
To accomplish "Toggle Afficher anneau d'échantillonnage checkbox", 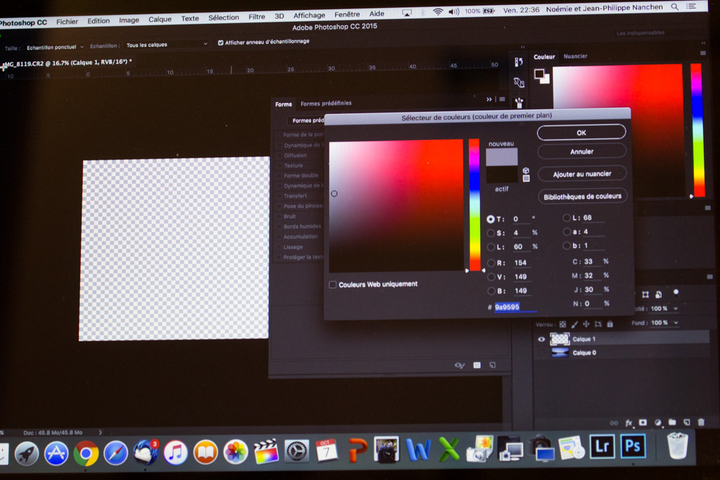I will (220, 43).
